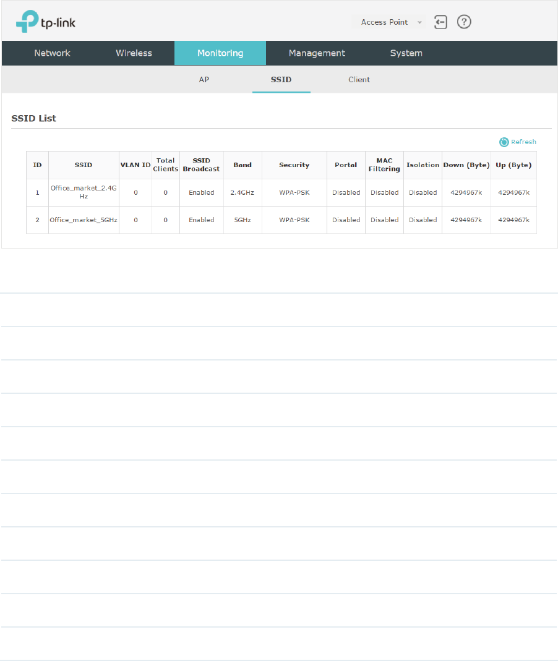558x661 pixels.
Task: Click the MAC Filtering column header
Action: pos(384,165)
